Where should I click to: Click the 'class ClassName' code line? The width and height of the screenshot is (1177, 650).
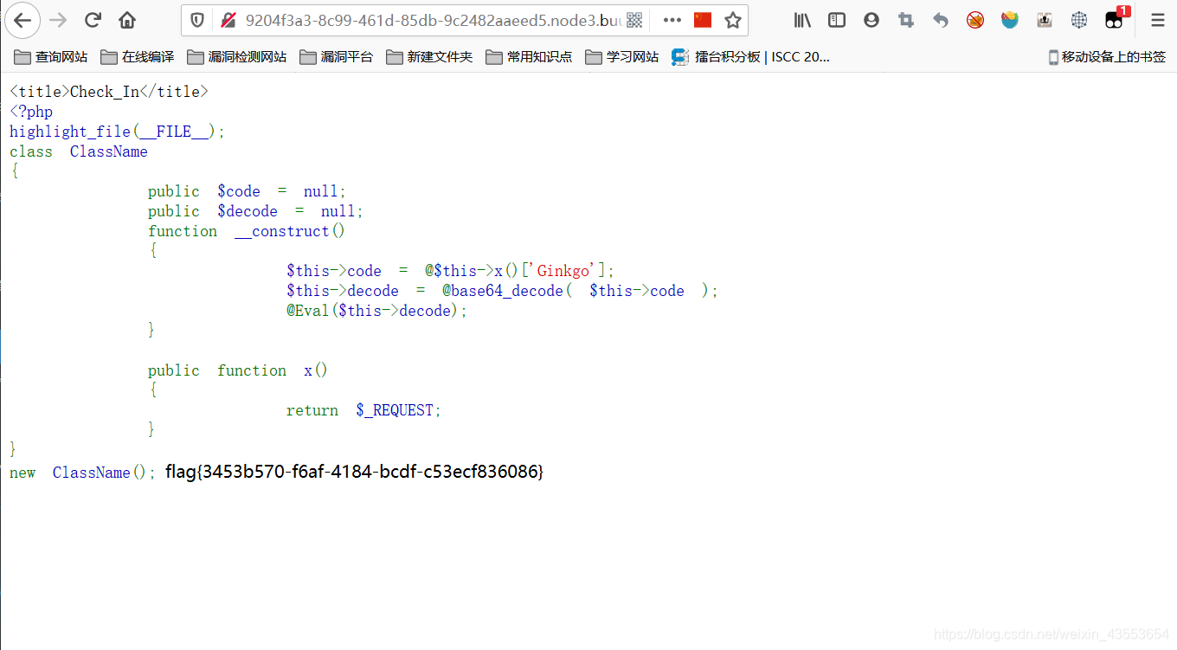tap(79, 151)
